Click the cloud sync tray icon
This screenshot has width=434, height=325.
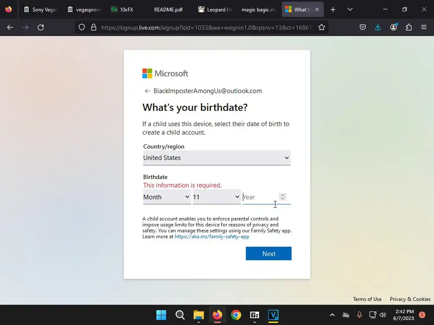346,315
